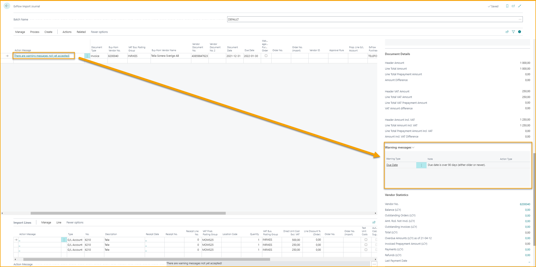This screenshot has width=536, height=267.
Task: Click Fewer options in top action bar
Action: click(99, 32)
